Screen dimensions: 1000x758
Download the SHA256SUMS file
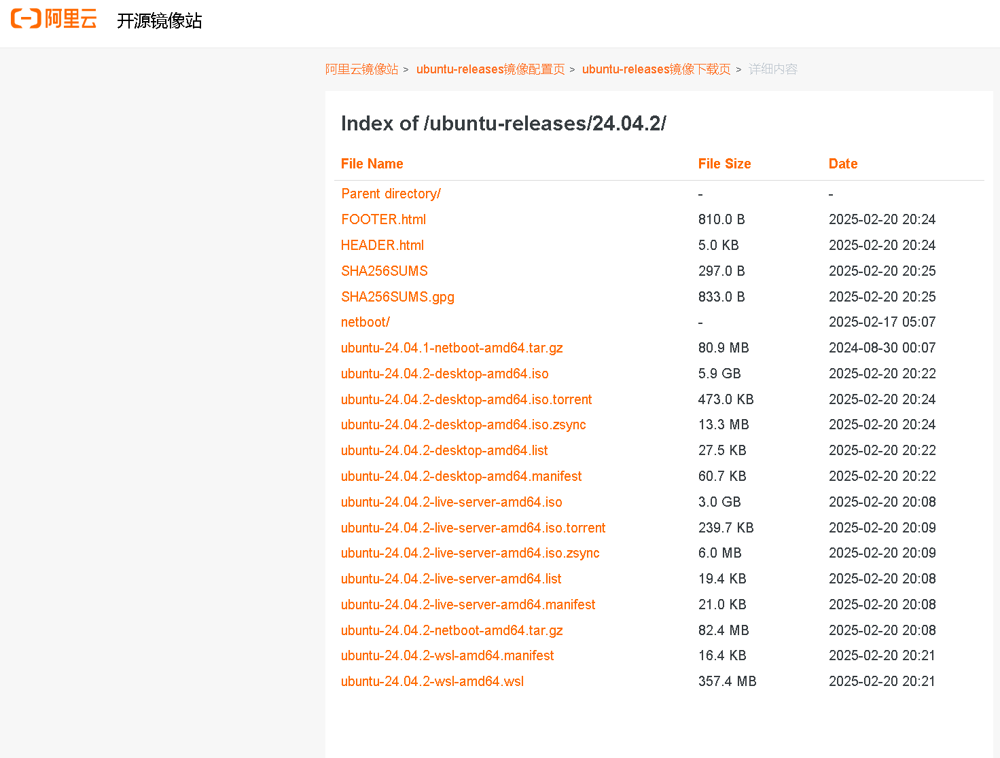coord(385,271)
